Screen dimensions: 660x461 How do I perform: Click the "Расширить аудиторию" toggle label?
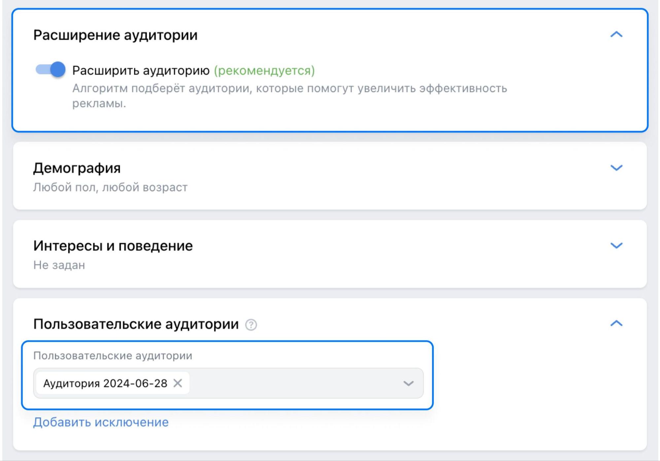point(141,70)
